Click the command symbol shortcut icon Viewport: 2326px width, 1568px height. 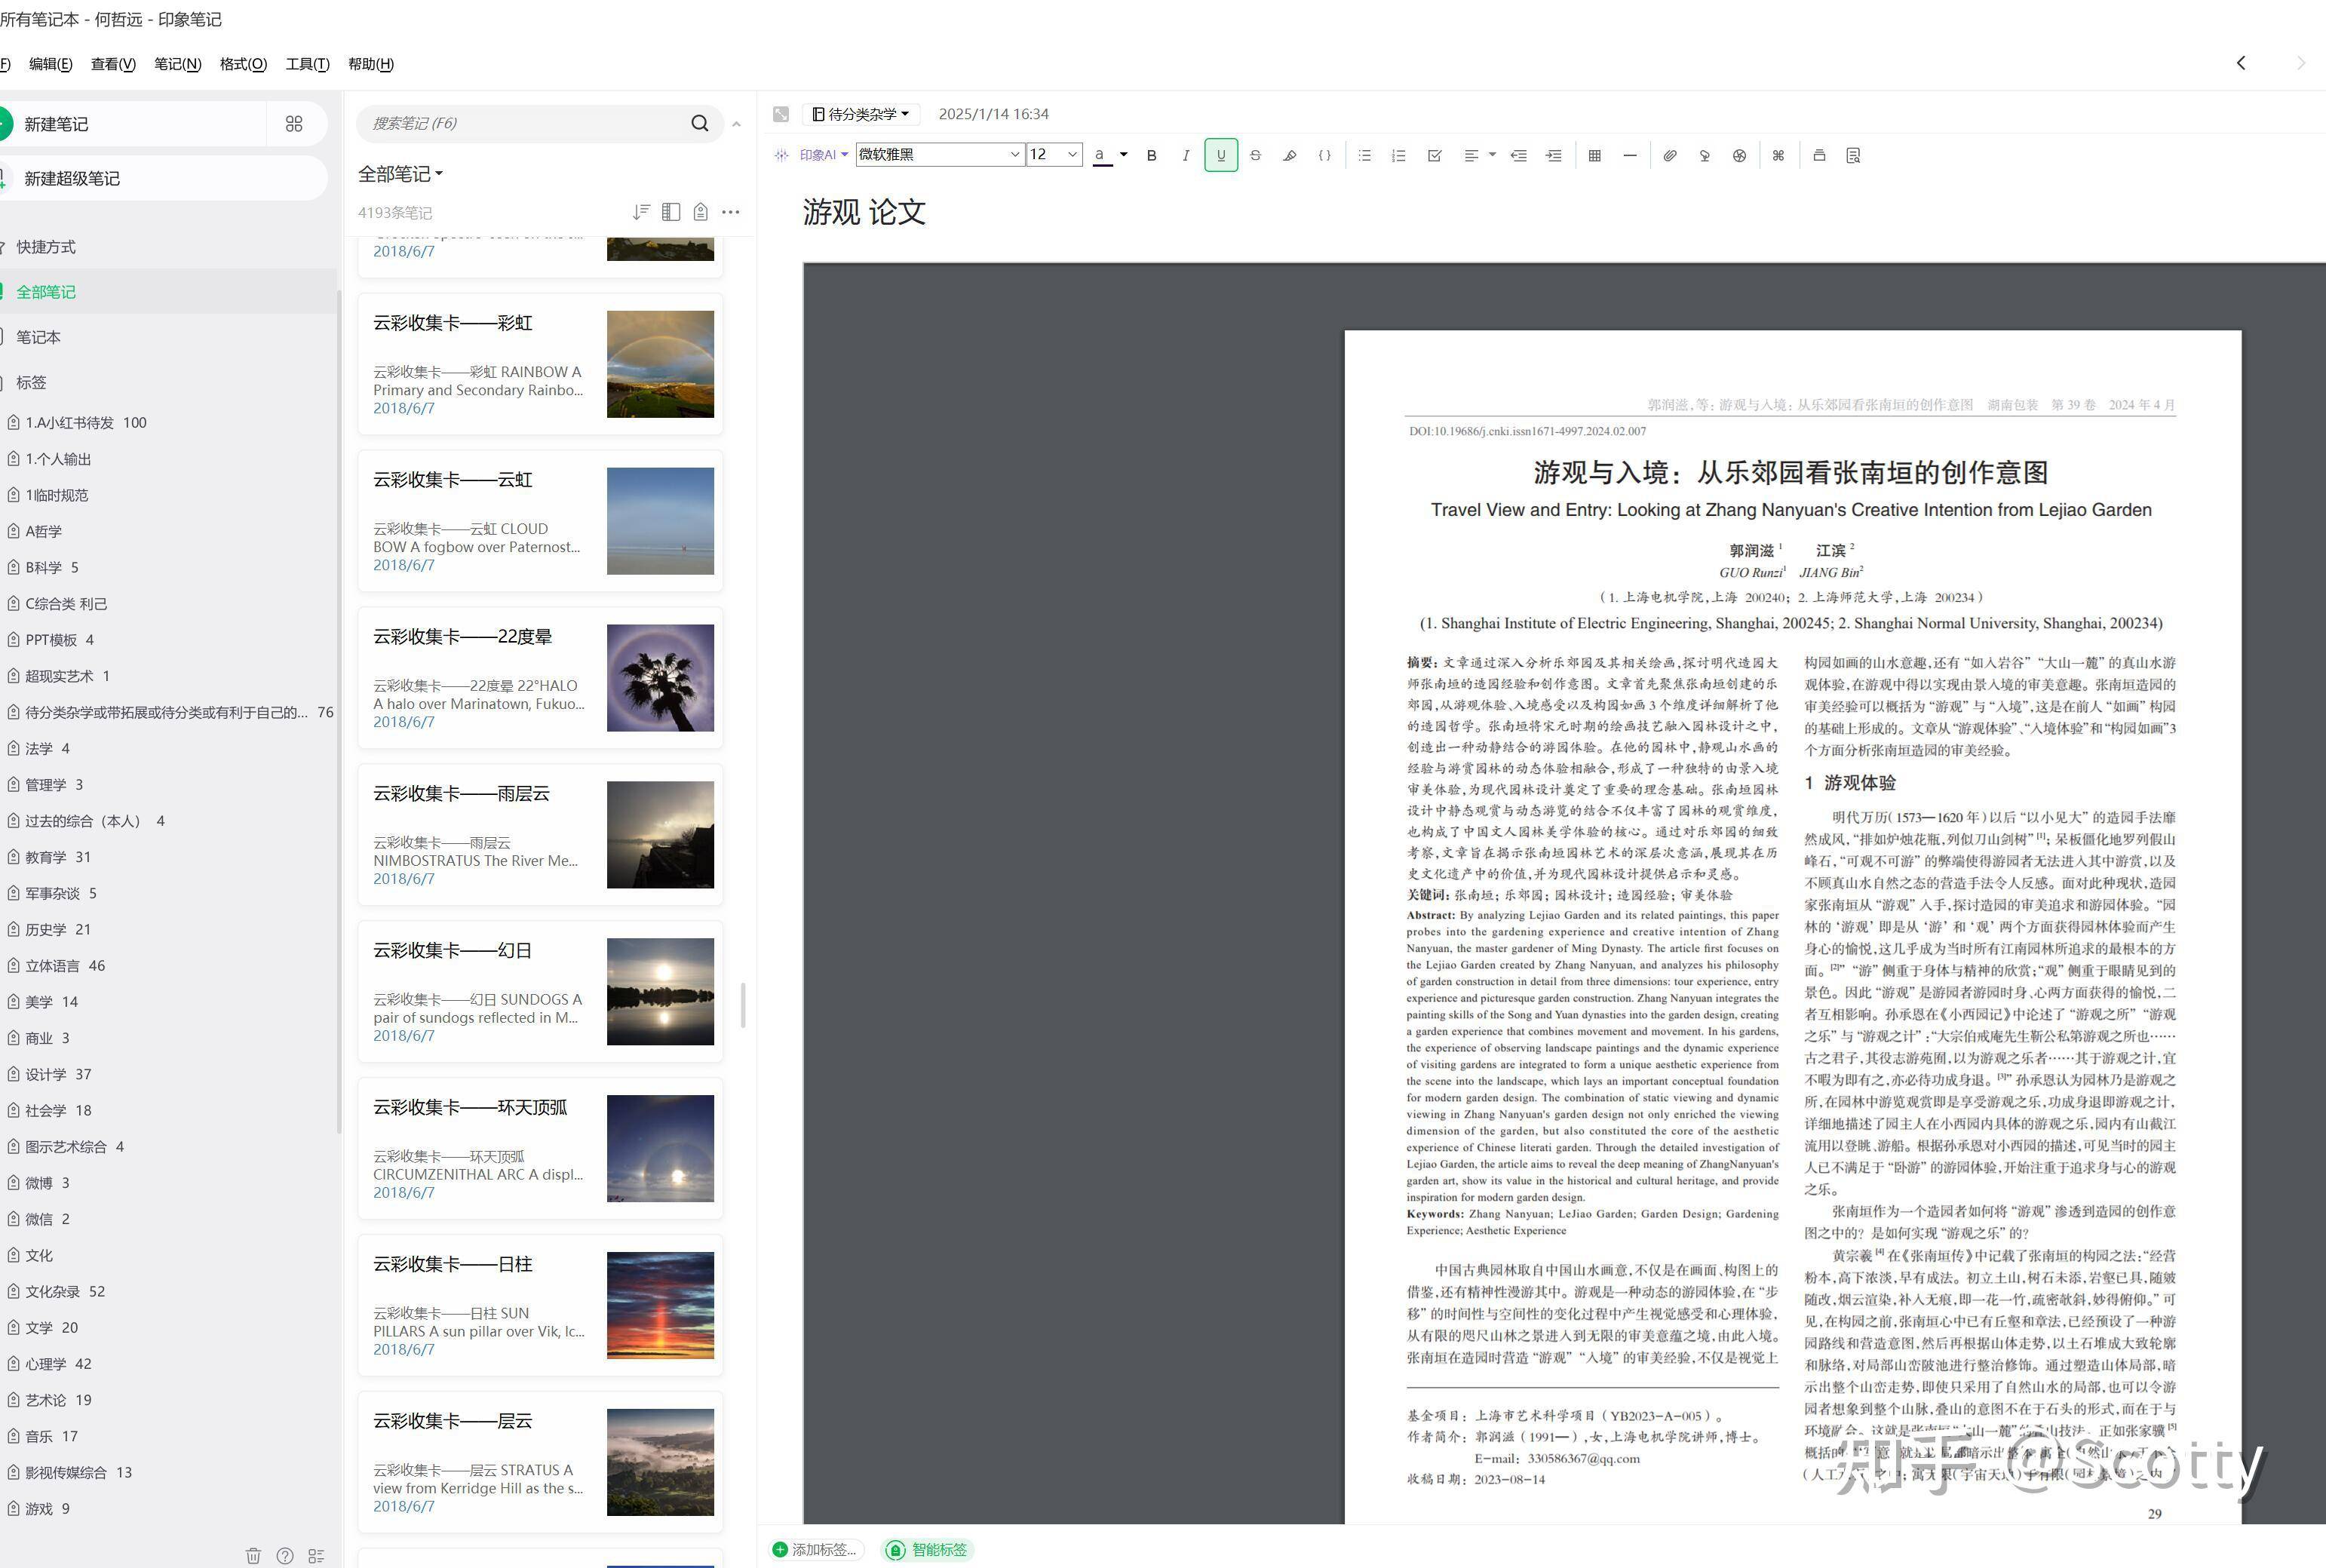coord(1778,155)
